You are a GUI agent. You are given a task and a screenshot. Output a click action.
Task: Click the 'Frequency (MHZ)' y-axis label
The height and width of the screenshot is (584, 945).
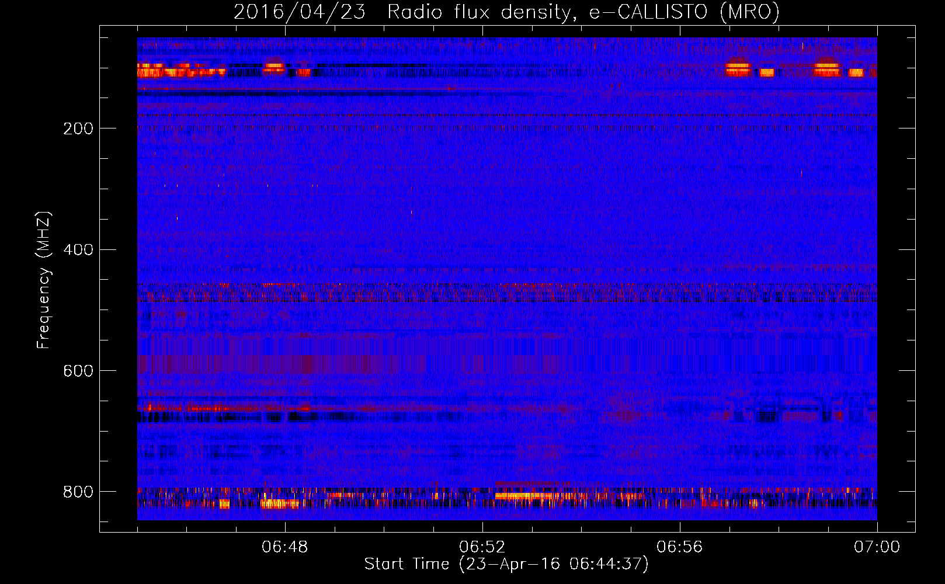tap(44, 280)
